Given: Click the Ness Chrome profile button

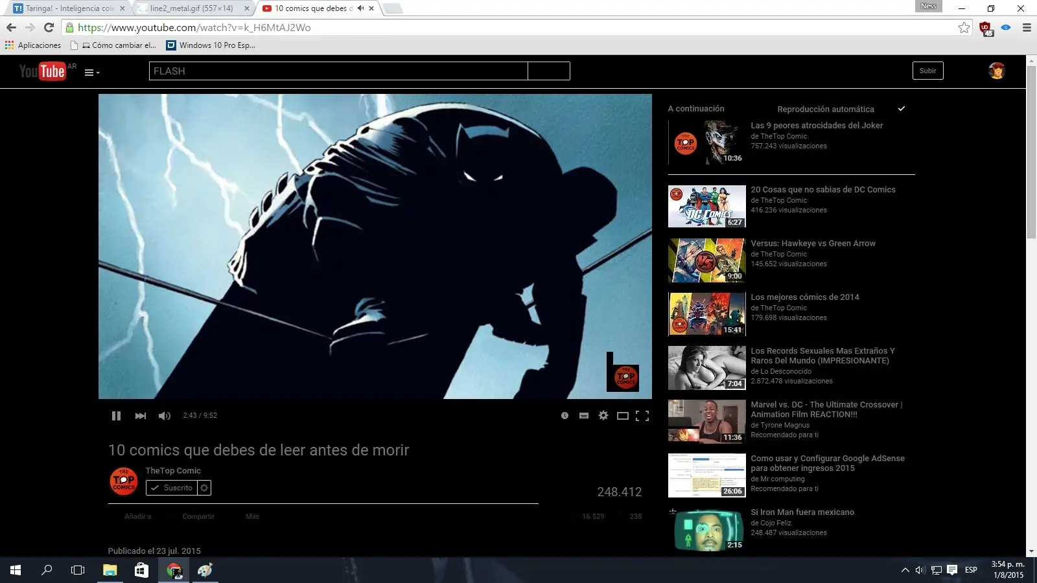Looking at the screenshot, I should coord(929,6).
